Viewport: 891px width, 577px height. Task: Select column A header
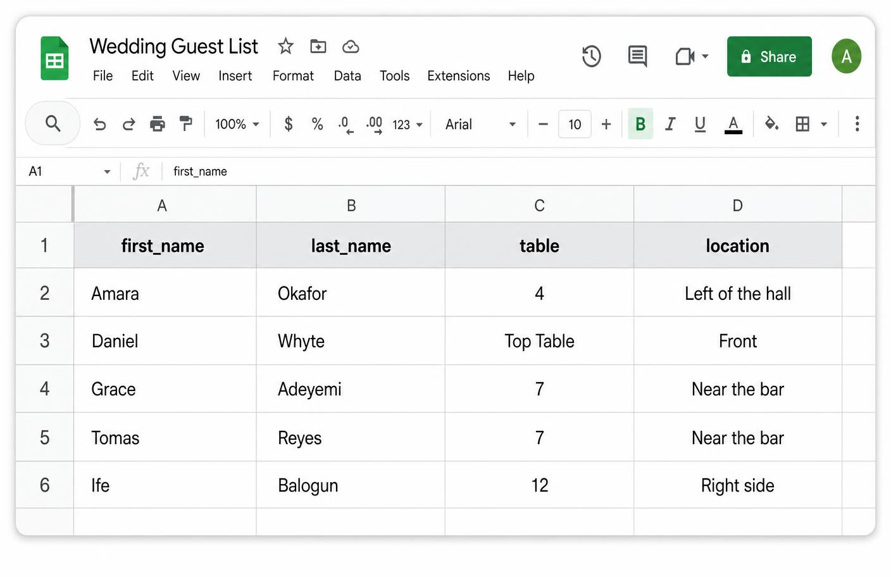coord(165,205)
